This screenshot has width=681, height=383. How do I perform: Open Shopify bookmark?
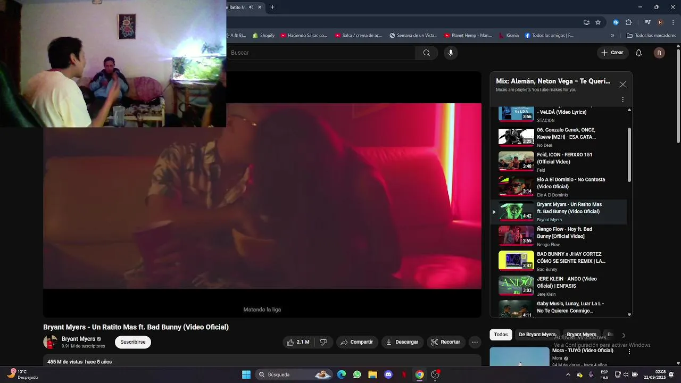[263, 36]
